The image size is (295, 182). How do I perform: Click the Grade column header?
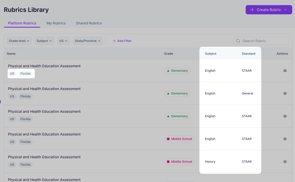click(x=168, y=54)
